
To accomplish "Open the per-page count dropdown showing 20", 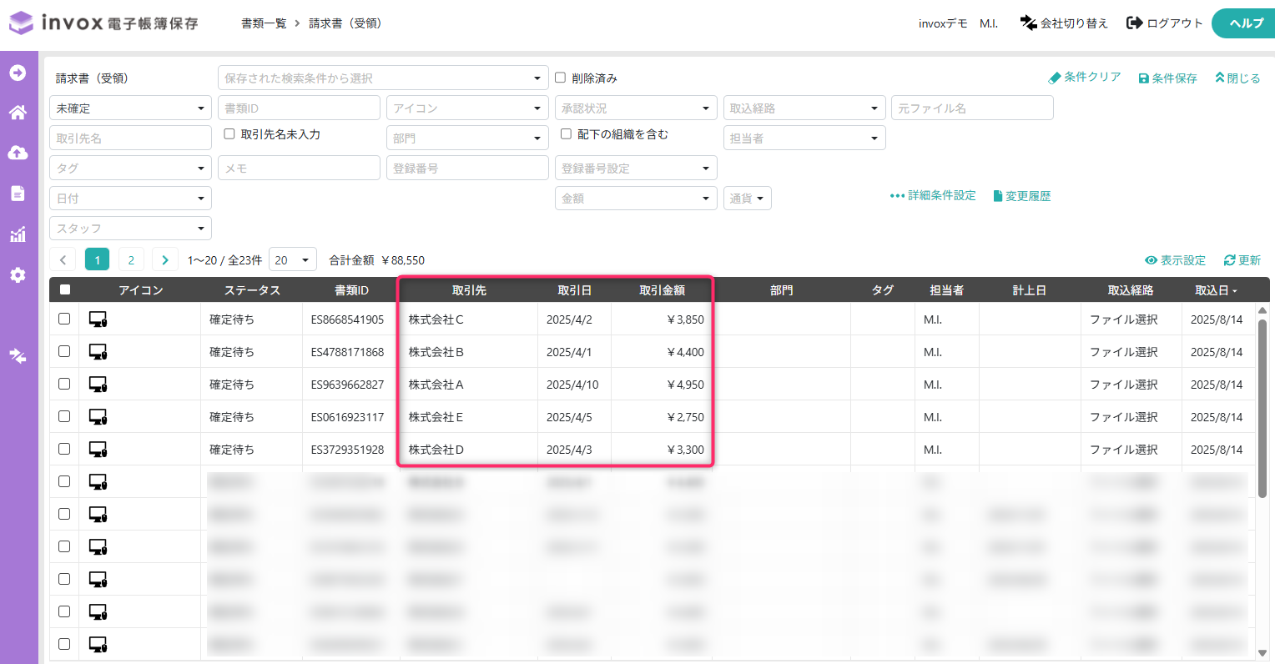I will click(x=292, y=259).
